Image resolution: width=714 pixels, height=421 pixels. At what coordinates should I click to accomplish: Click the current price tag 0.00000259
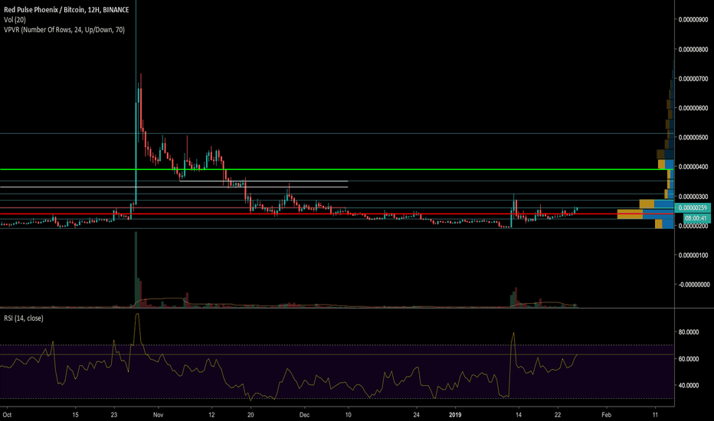[x=692, y=208]
